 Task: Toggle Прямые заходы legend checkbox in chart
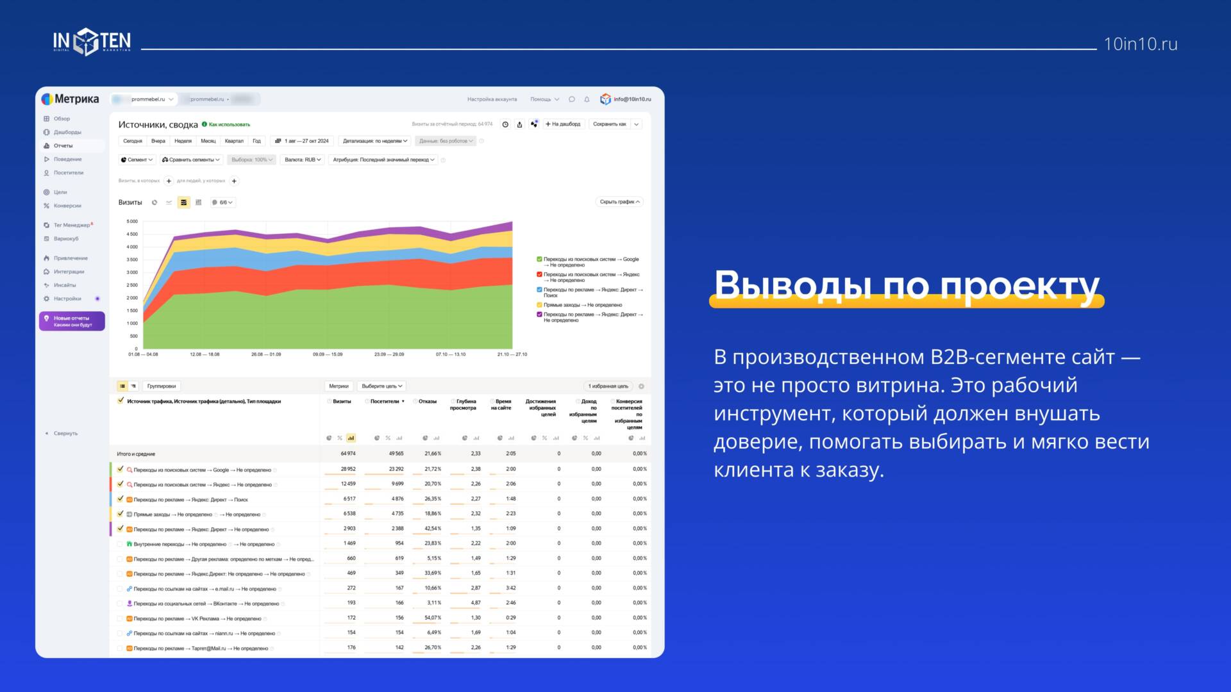(x=539, y=305)
